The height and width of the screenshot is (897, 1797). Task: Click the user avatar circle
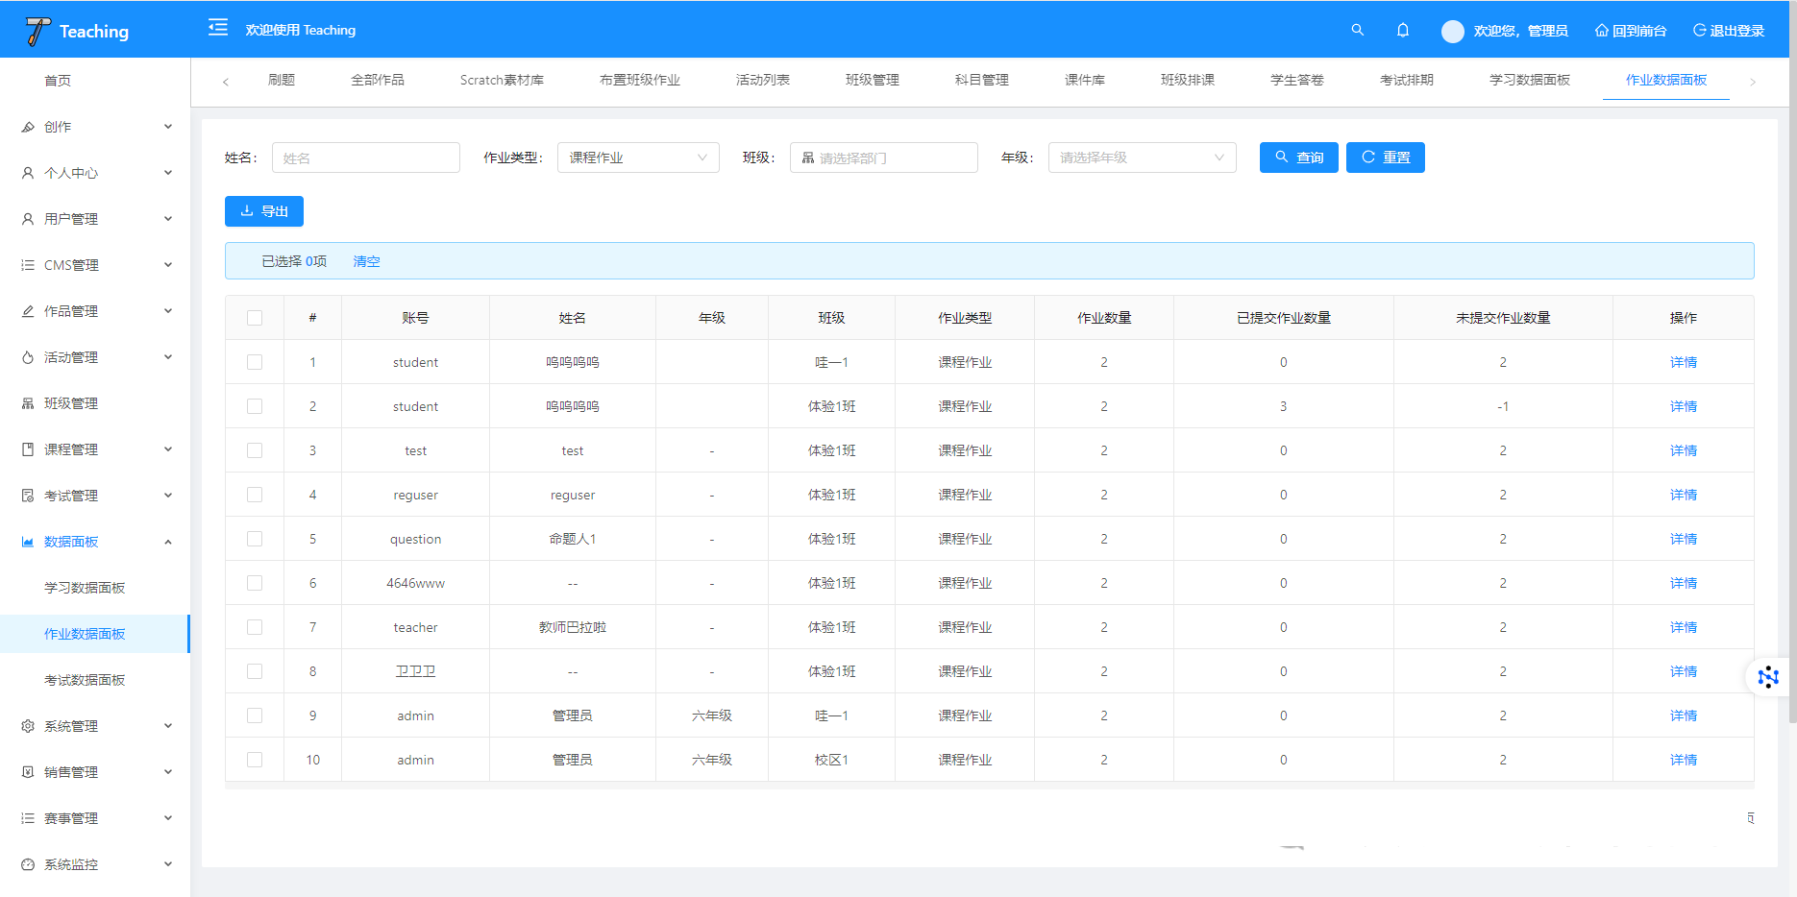tap(1452, 31)
